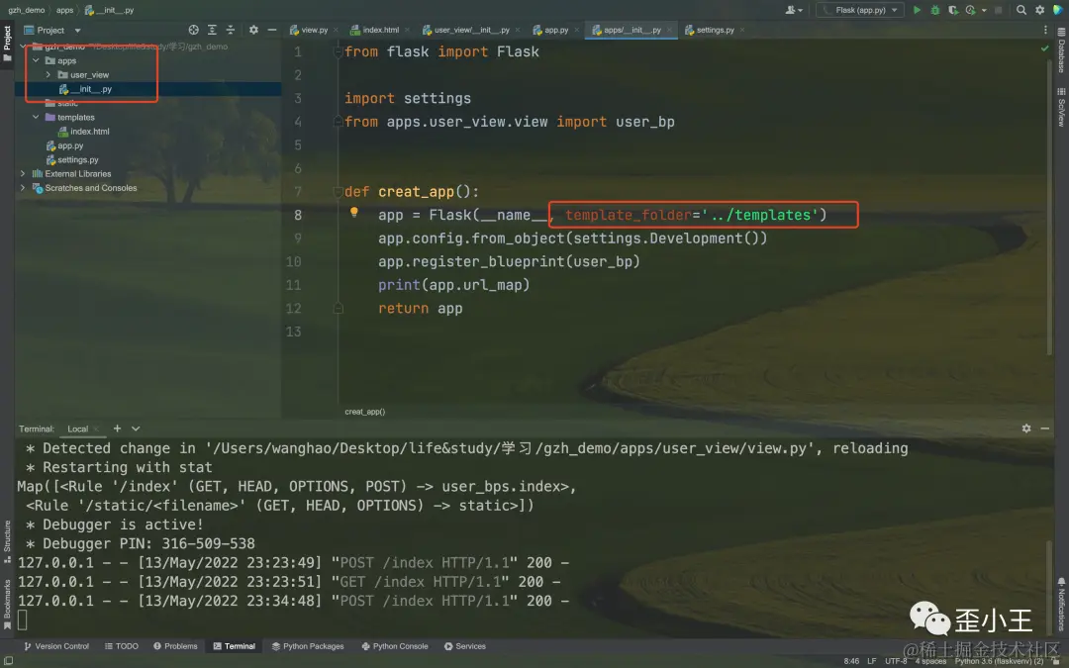Image resolution: width=1069 pixels, height=668 pixels.
Task: Expand the user_view folder
Action: click(x=49, y=75)
